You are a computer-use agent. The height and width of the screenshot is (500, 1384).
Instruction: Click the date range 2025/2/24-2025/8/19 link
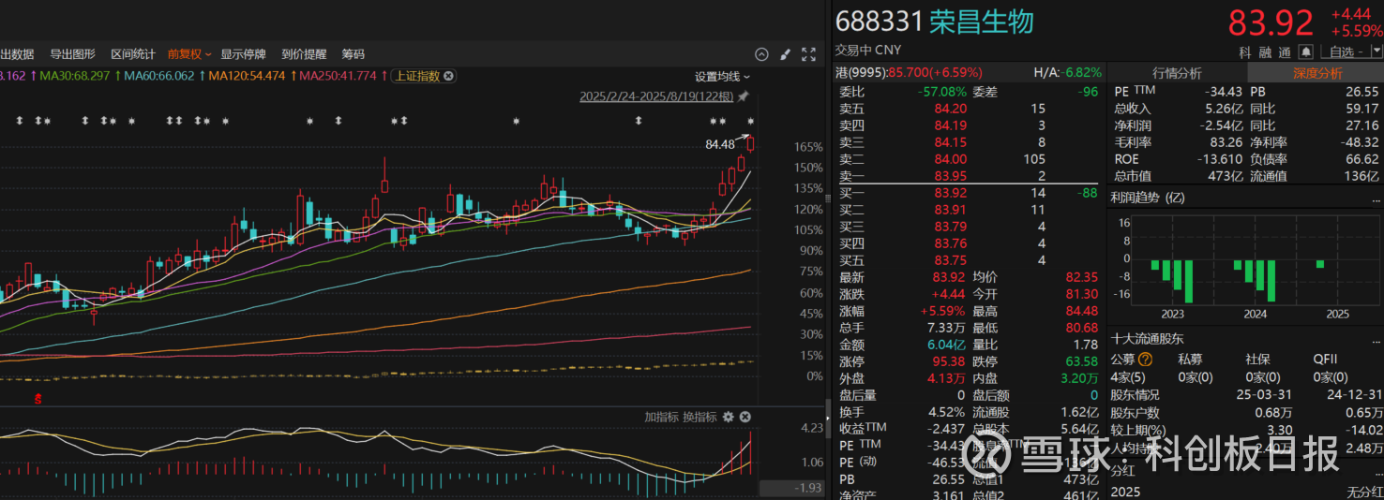[656, 96]
